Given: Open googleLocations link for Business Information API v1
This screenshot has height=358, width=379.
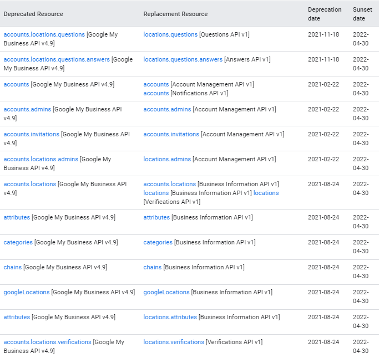Looking at the screenshot, I should tap(166, 292).
